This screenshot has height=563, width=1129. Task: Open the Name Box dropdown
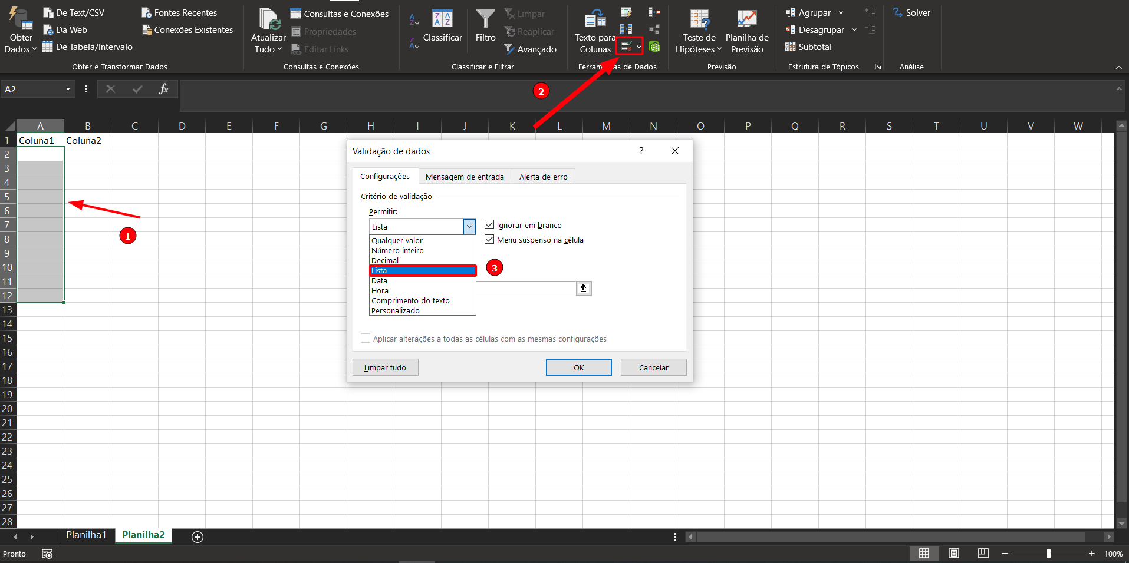pyautogui.click(x=68, y=89)
